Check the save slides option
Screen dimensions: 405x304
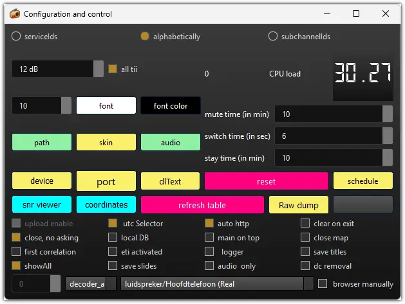113,266
